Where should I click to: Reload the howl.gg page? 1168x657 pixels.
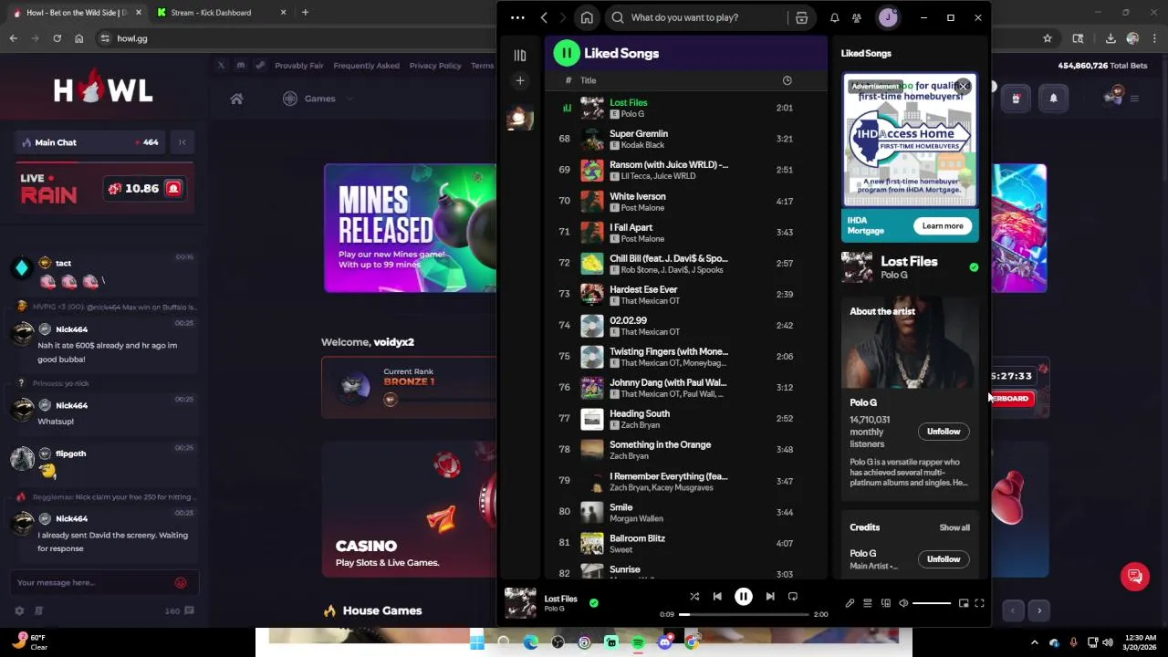pyautogui.click(x=57, y=38)
